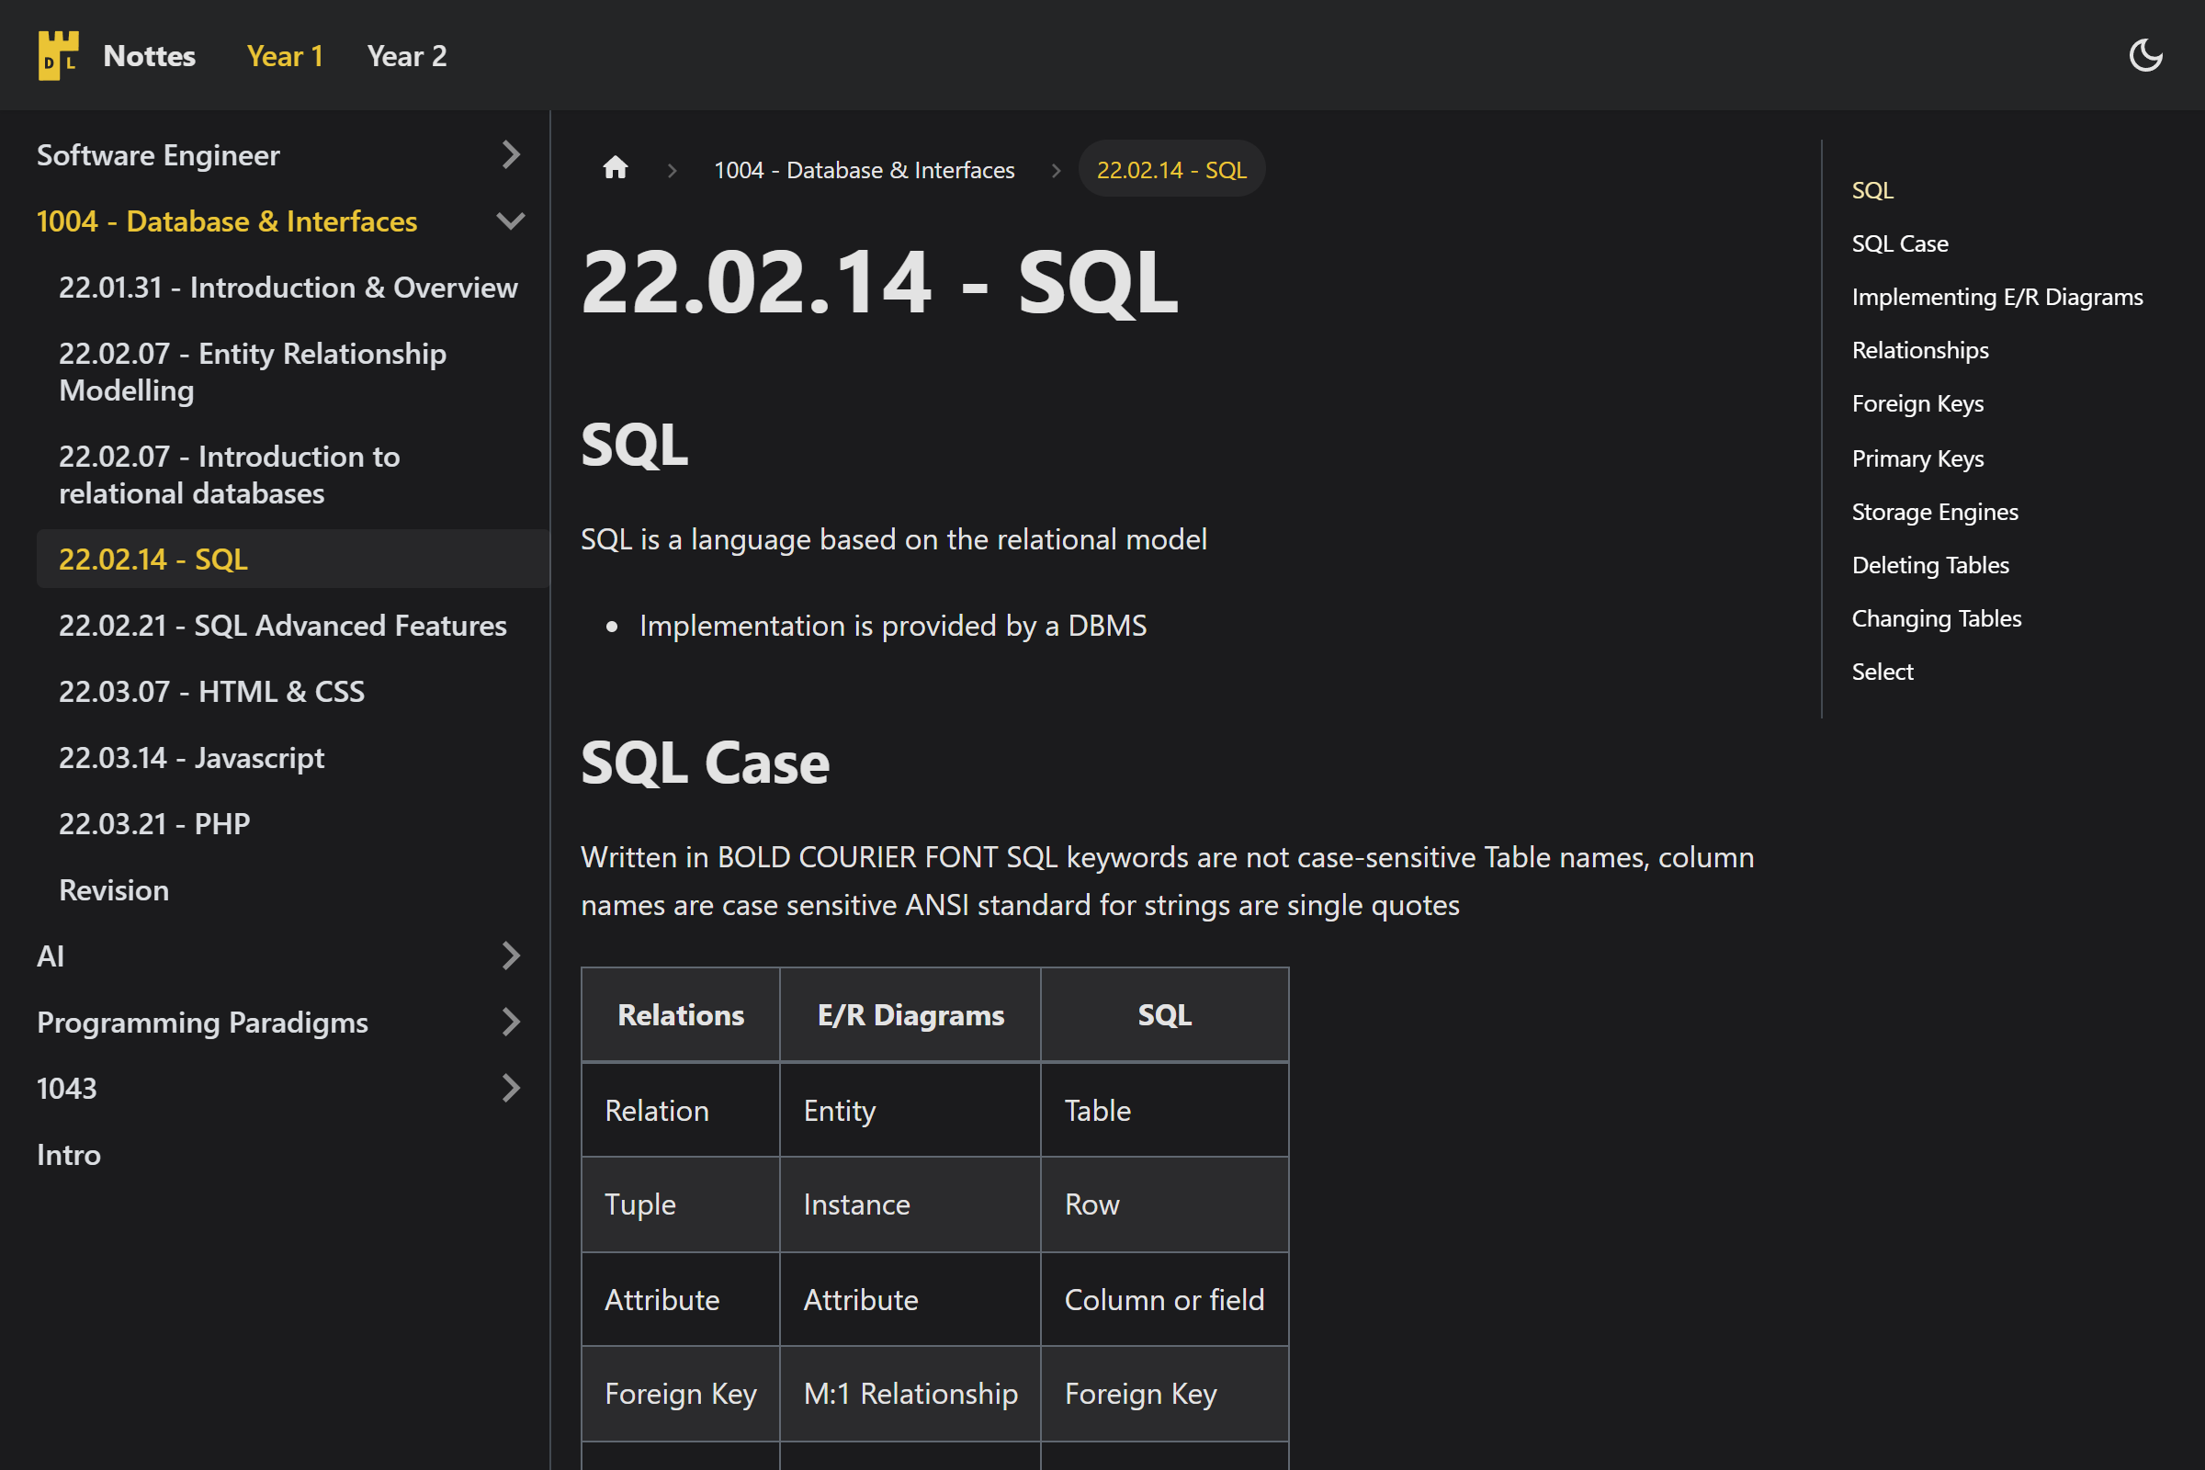The image size is (2205, 1470).
Task: Click the Nottes site title
Action: (149, 56)
